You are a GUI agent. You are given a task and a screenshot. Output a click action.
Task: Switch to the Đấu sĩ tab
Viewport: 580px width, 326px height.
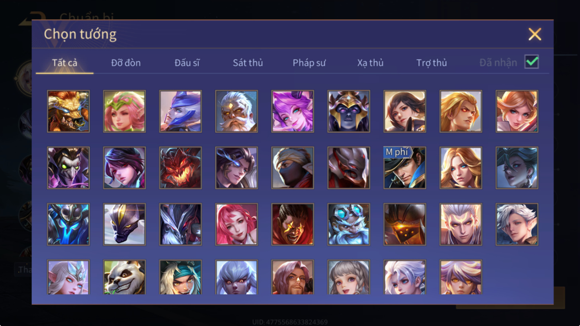(x=187, y=63)
